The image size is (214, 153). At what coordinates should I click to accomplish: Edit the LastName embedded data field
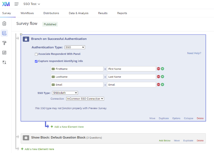click(77, 77)
